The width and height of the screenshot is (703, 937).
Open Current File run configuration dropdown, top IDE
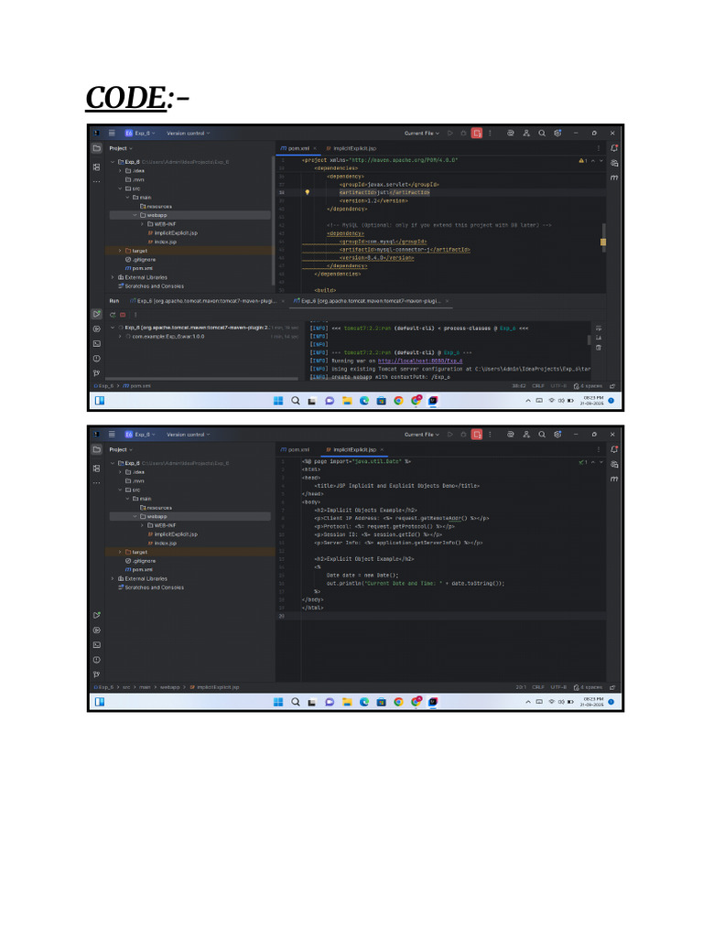pyautogui.click(x=421, y=134)
